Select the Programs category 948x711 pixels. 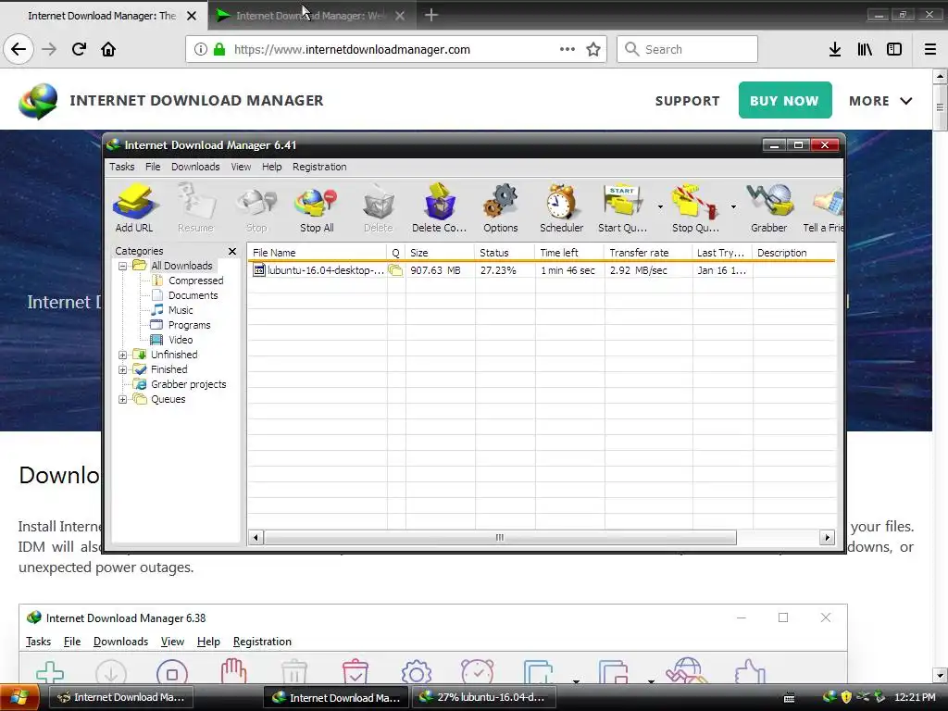(x=189, y=325)
